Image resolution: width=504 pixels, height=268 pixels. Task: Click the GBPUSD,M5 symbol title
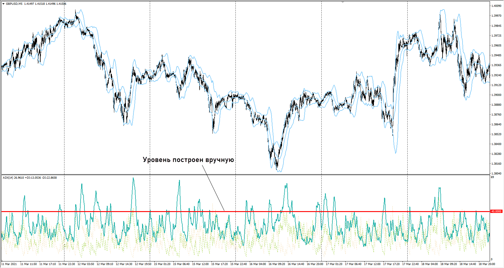coord(14,4)
